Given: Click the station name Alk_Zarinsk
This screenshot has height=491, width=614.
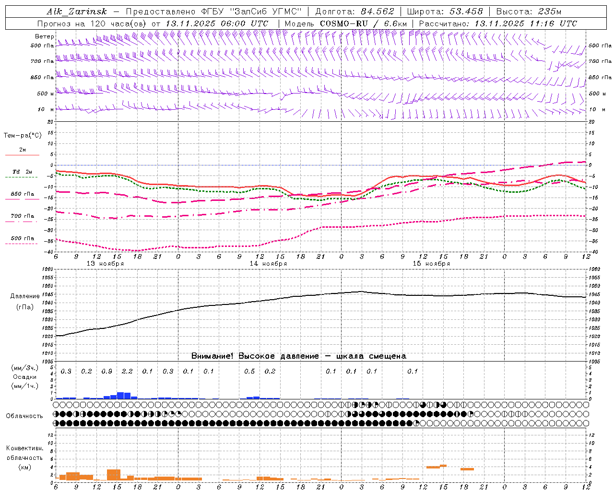Looking at the screenshot, I should click(77, 12).
